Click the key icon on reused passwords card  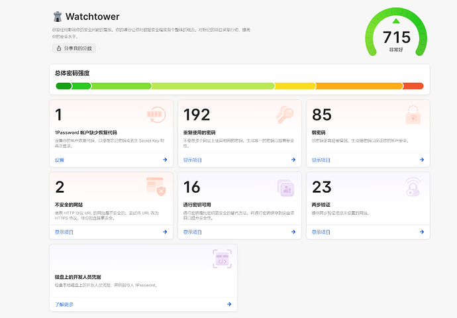[285, 115]
